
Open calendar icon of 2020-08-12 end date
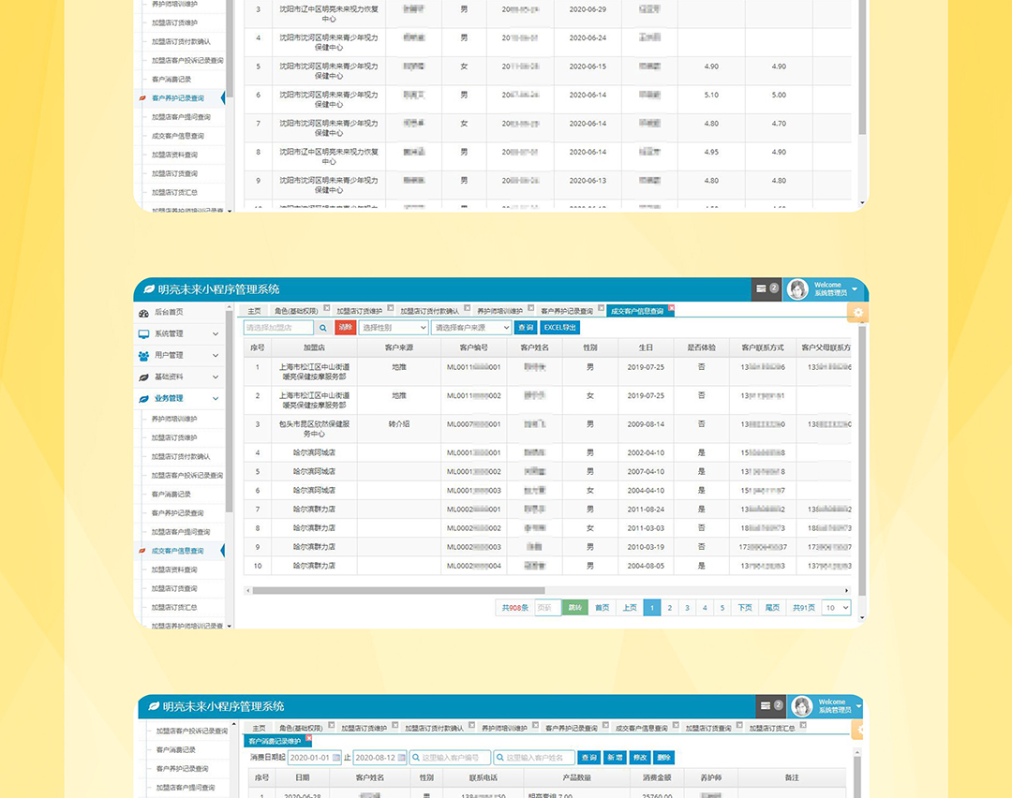click(x=401, y=758)
